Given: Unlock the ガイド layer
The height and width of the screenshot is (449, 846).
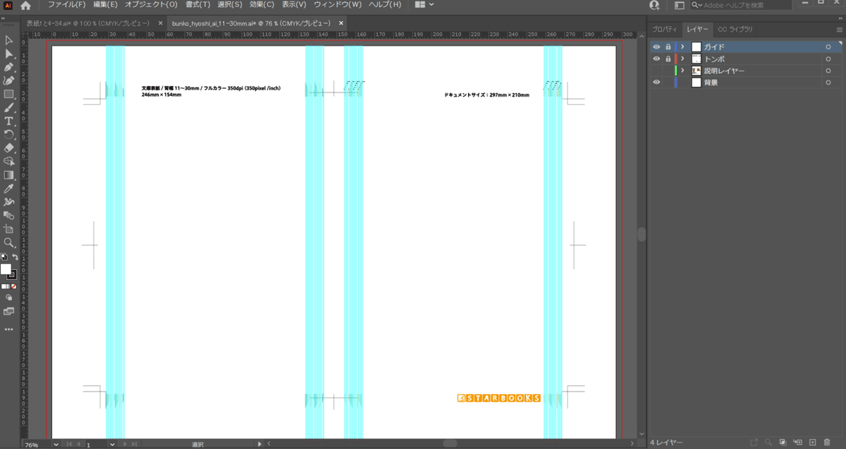Looking at the screenshot, I should point(668,47).
